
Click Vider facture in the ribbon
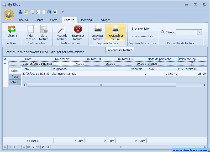tap(30, 32)
